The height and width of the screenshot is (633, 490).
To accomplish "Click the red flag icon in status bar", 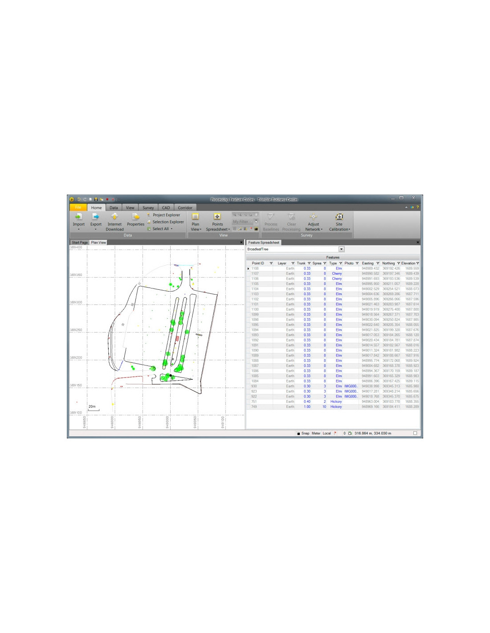I will [x=335, y=433].
